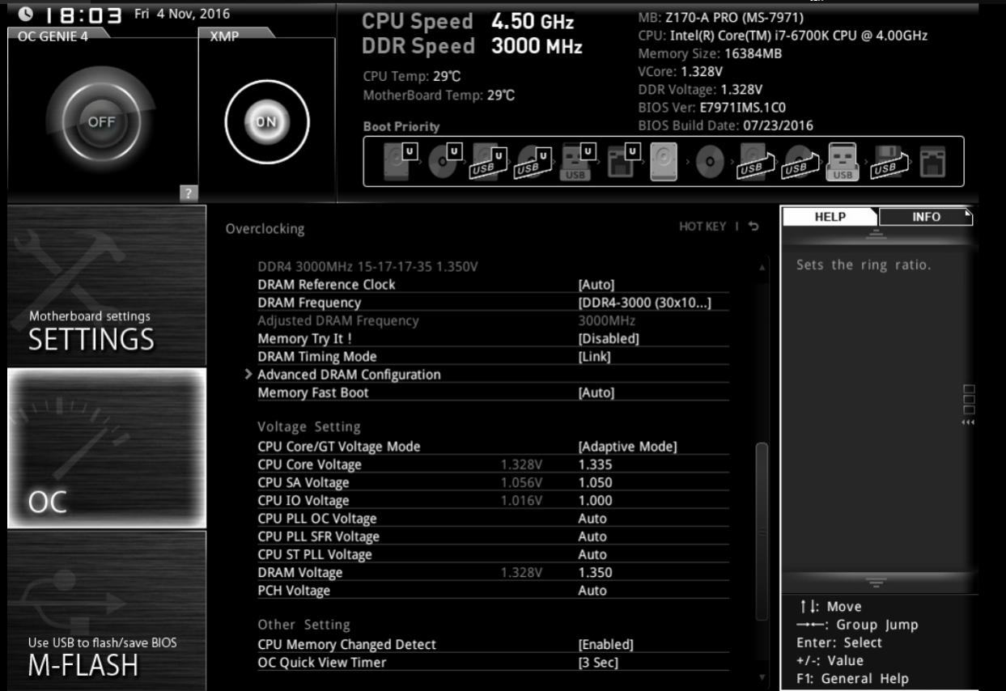Open the OC overclocking section
Viewport: 1006px width, 691px height.
pos(107,449)
